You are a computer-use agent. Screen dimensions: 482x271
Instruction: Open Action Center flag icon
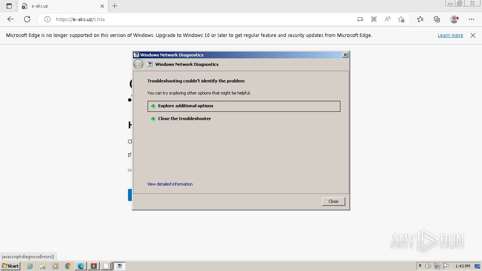(446, 266)
